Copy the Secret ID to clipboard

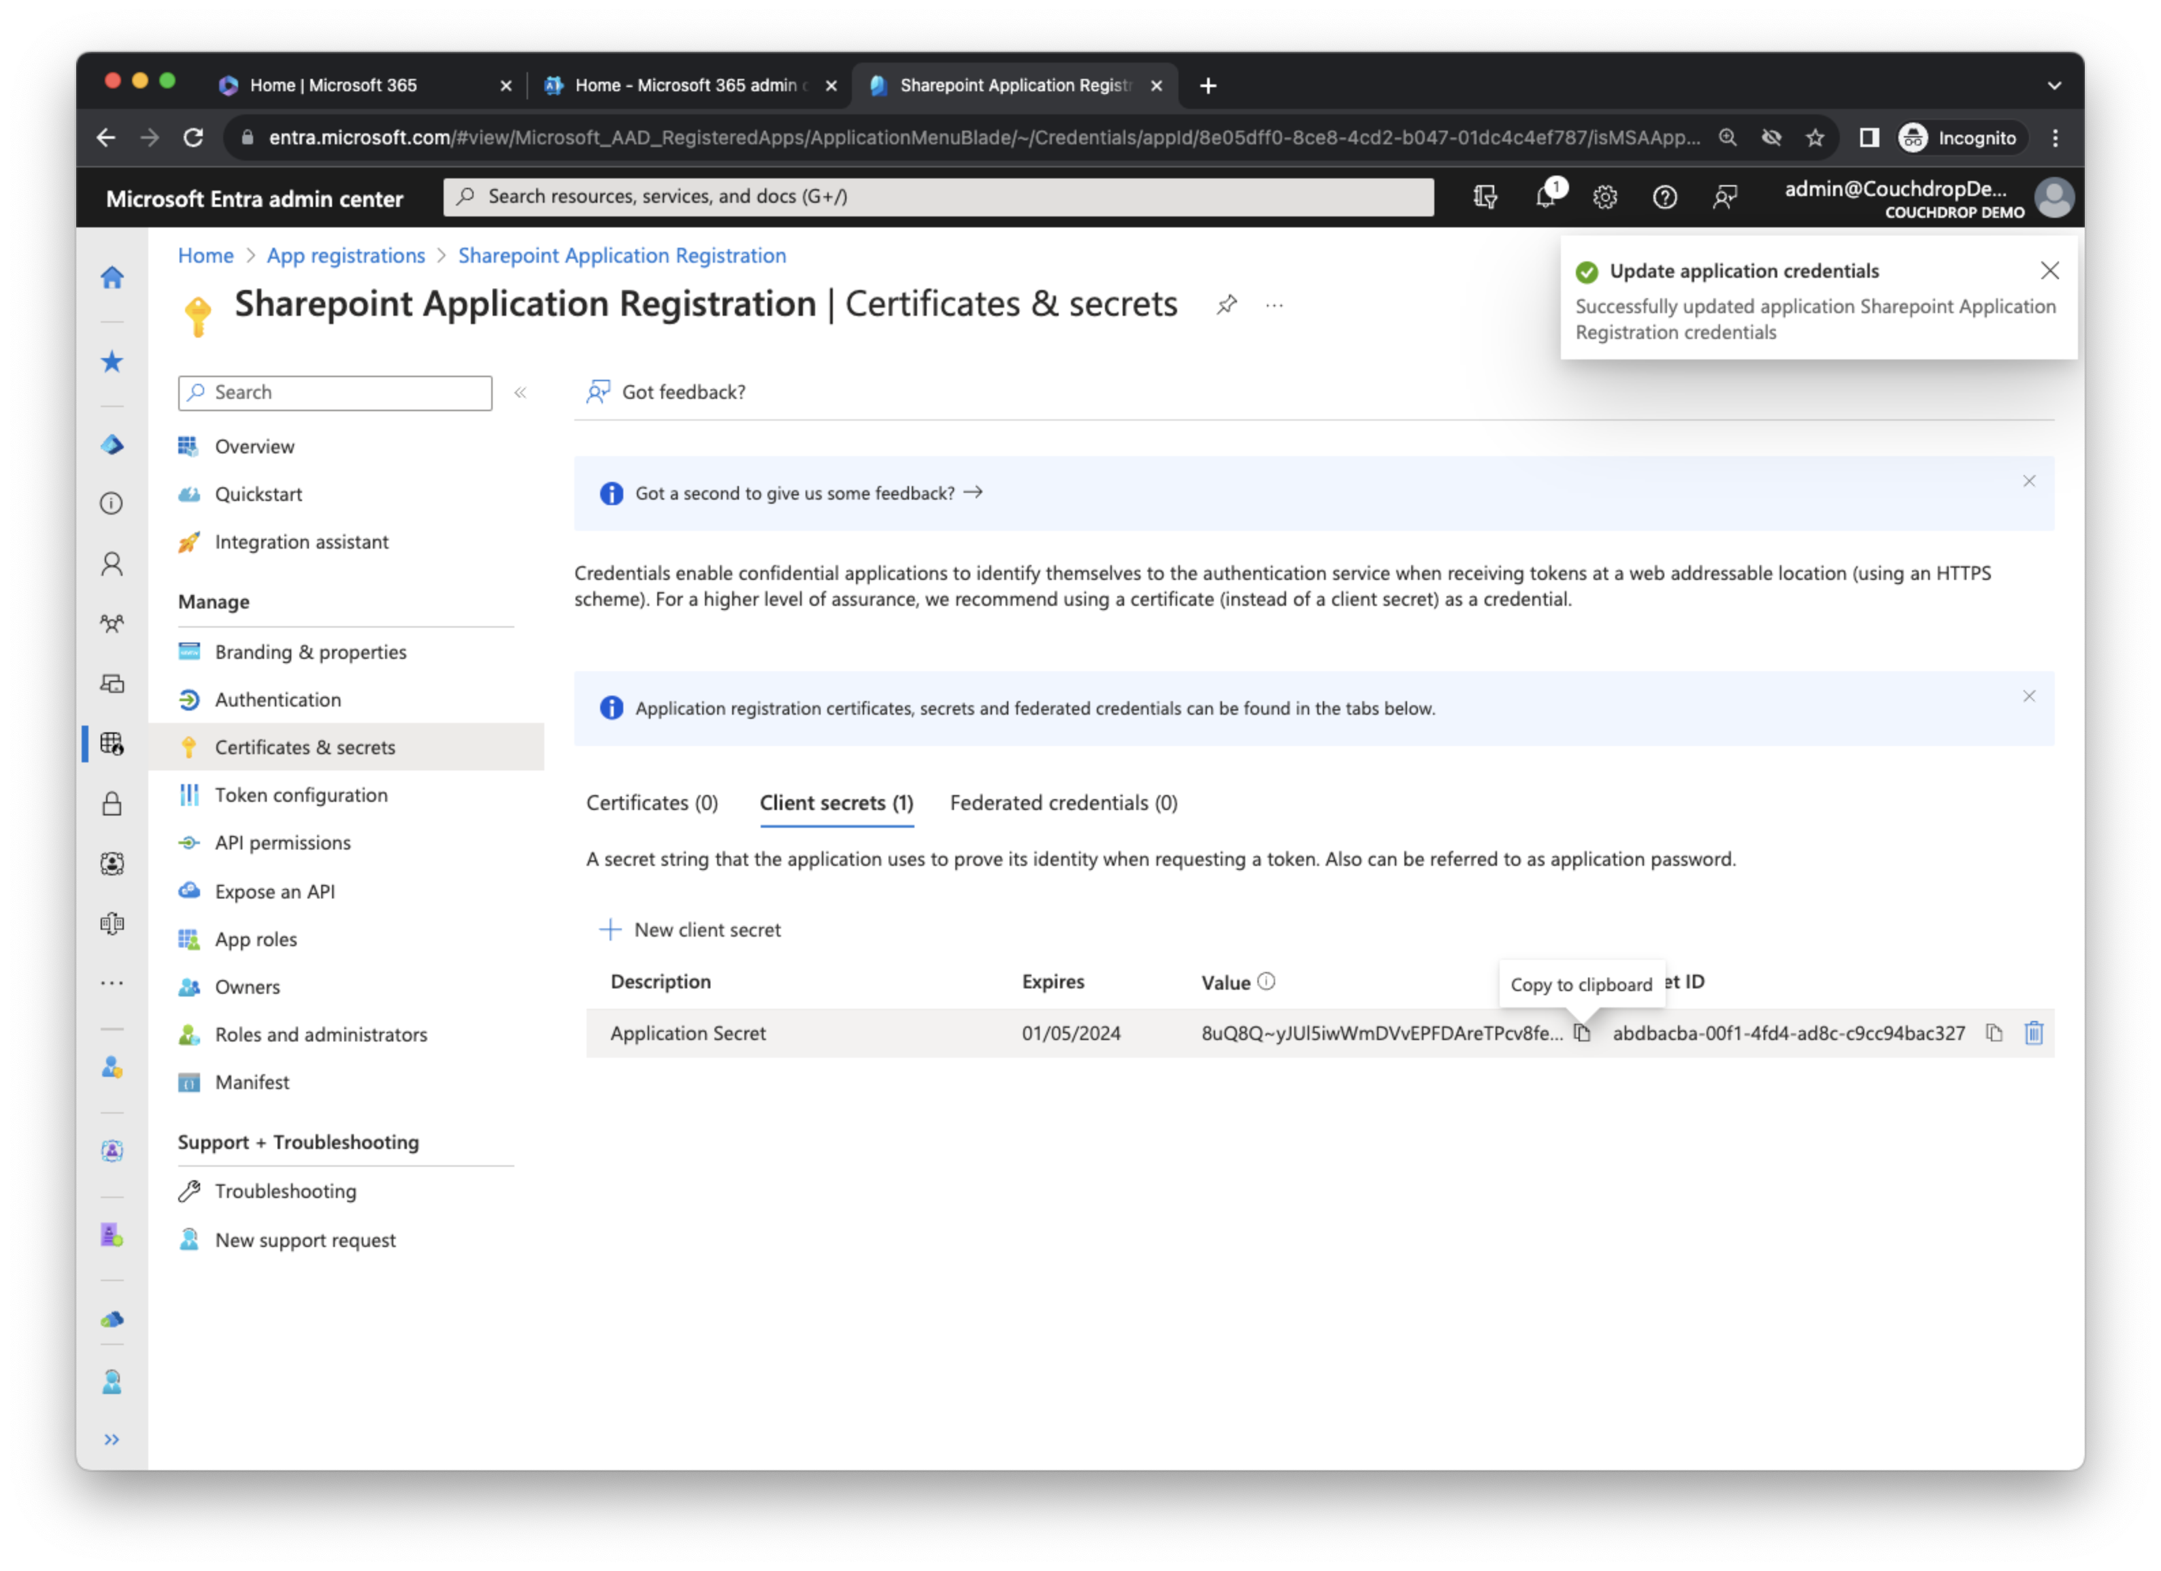pyautogui.click(x=1994, y=1033)
